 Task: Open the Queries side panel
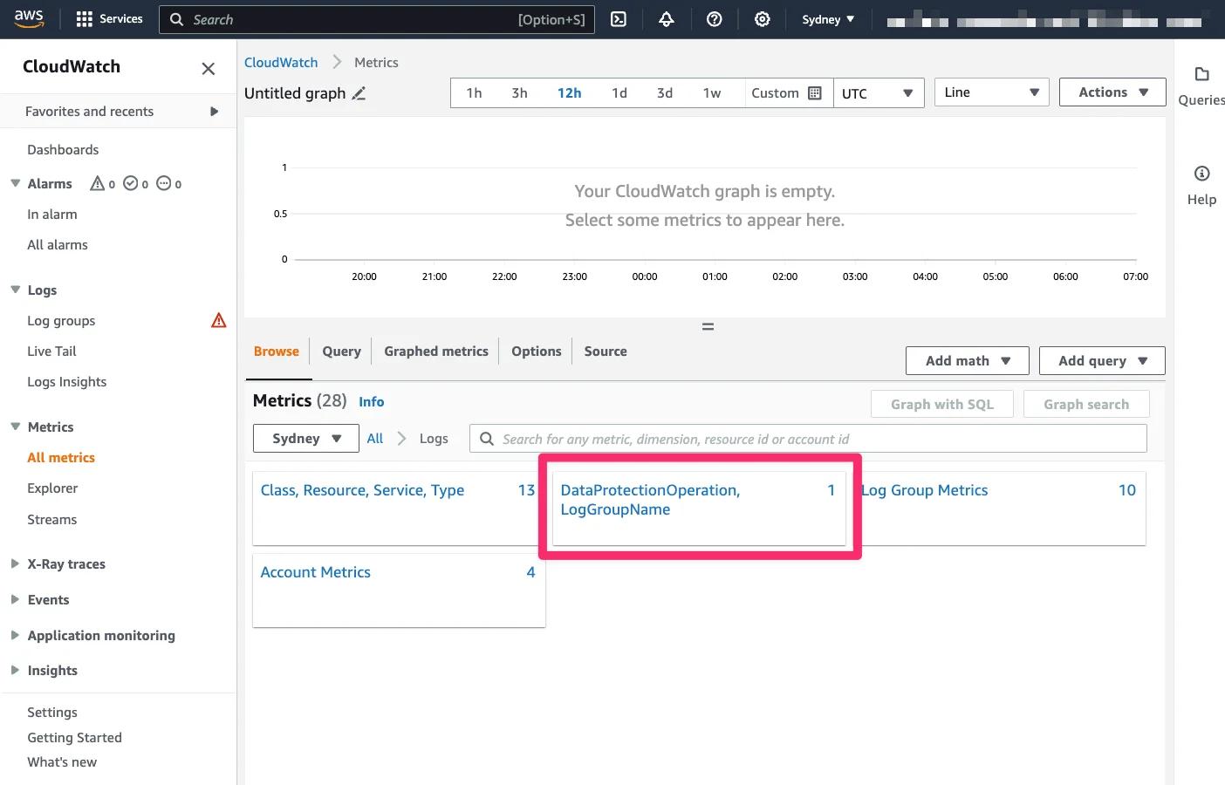click(x=1201, y=85)
